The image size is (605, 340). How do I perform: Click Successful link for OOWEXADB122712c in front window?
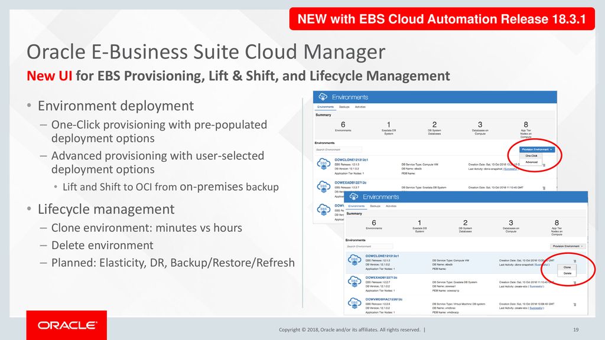click(x=536, y=286)
